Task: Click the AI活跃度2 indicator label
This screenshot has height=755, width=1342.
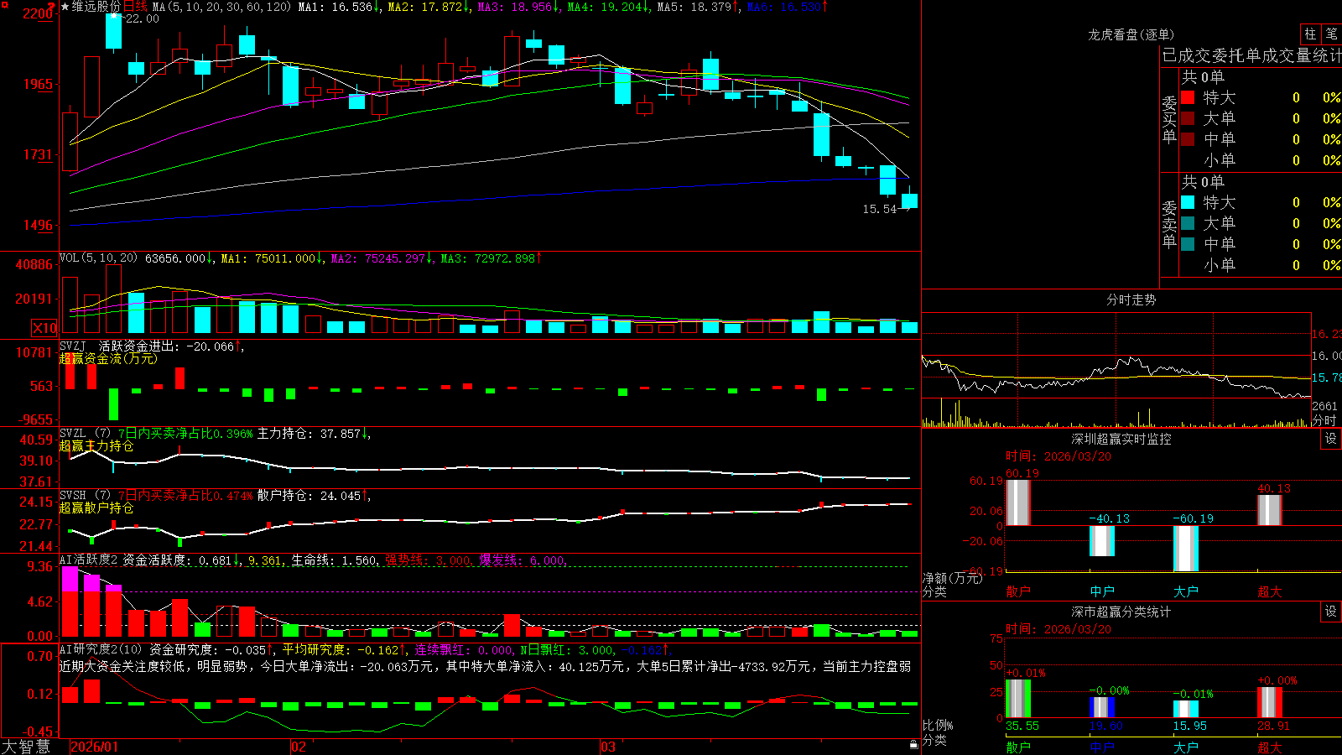Action: tap(89, 560)
